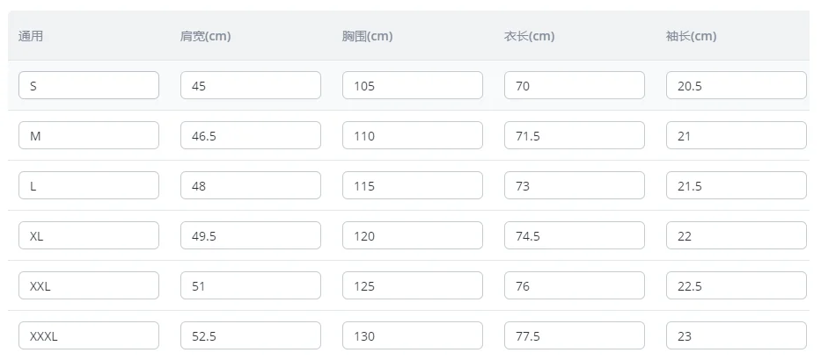Edit the sleeve length field showing 21.5
821x360 pixels.
click(736, 185)
